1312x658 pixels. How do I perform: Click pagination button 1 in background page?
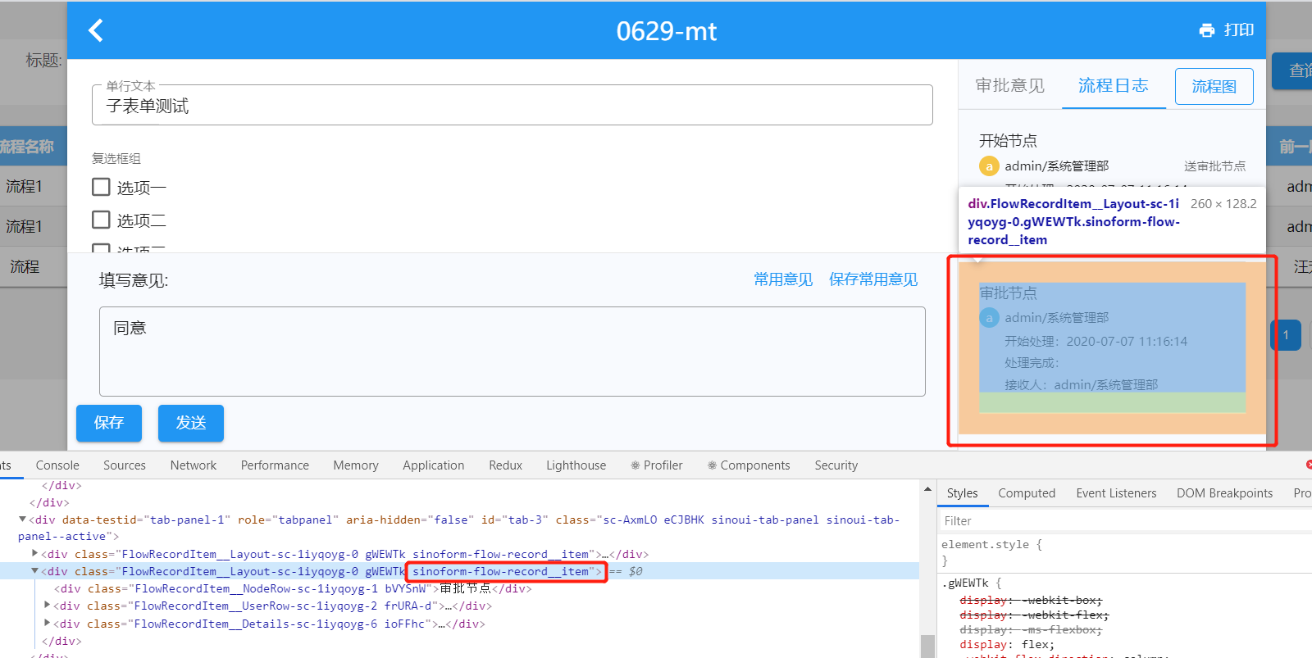[x=1286, y=334]
